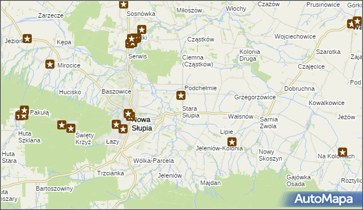Click the star marker under Lipie
The width and height of the screenshot is (363, 210).
pyautogui.click(x=232, y=142)
